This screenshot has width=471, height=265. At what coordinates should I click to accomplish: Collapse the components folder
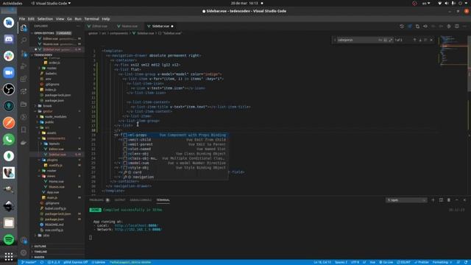point(56,138)
